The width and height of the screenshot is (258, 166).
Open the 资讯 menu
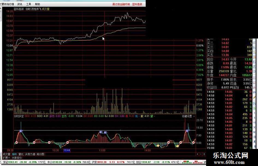(x=20, y=4)
